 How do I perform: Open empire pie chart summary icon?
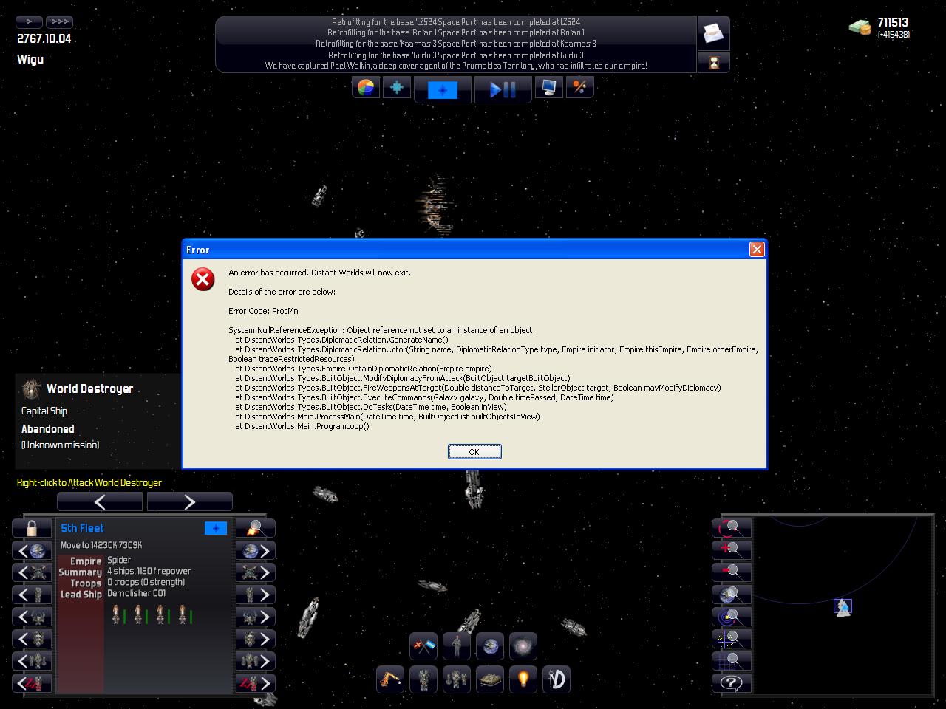tap(366, 88)
